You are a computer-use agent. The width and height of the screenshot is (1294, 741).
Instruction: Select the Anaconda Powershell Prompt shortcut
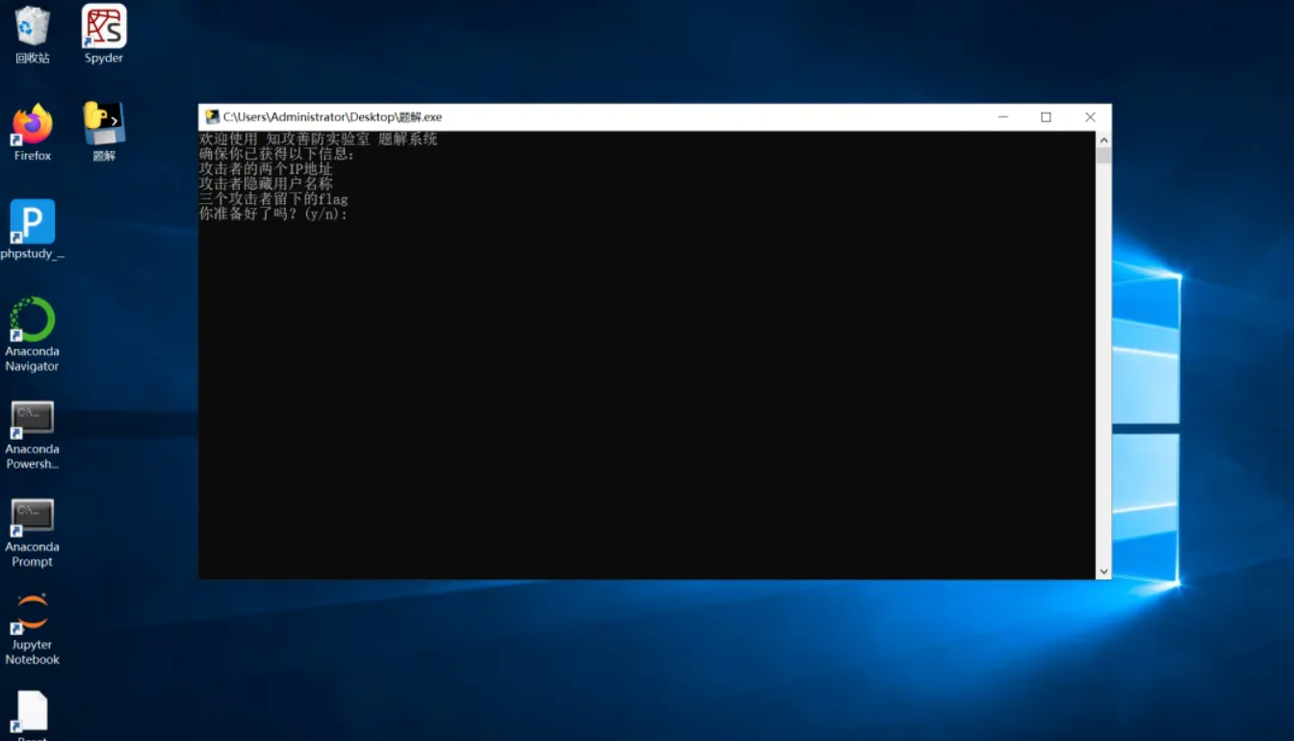(32, 419)
